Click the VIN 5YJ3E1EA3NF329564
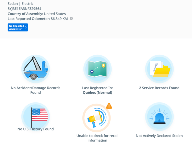The image size is (192, 144). click(24, 9)
